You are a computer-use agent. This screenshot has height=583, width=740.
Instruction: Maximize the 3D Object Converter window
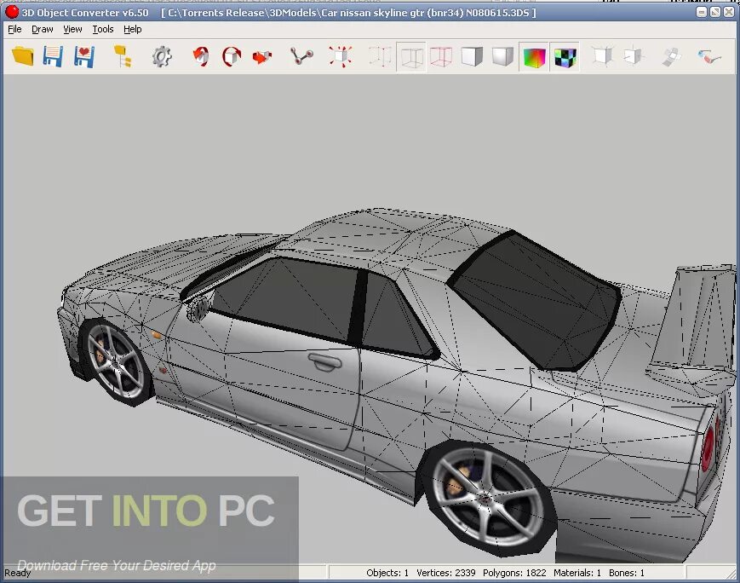click(715, 12)
